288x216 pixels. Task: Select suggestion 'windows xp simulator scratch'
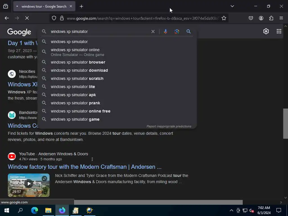click(x=117, y=79)
